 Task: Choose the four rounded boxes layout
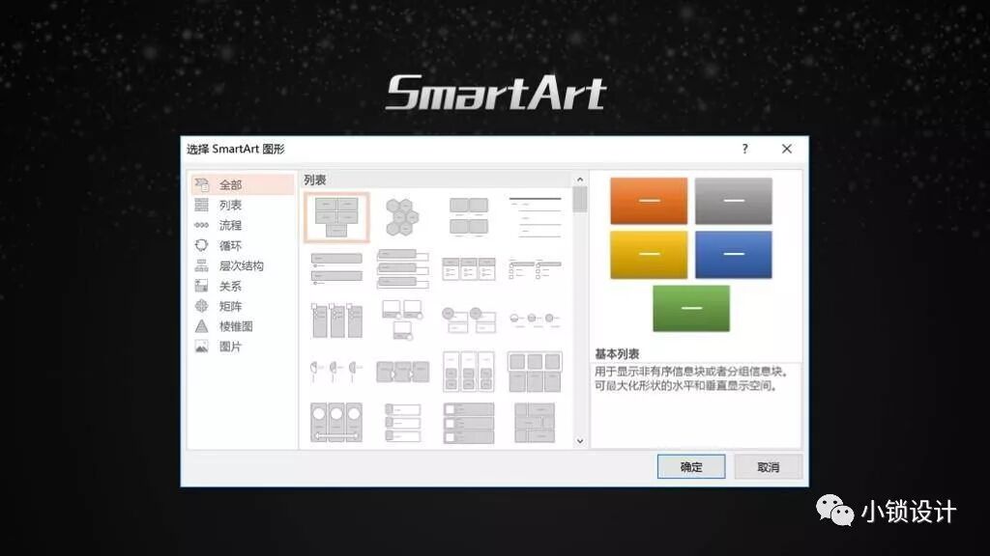[469, 217]
